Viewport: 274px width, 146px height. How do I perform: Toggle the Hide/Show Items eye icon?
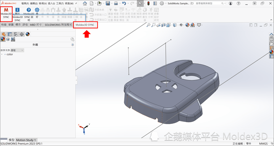[x=181, y=25]
